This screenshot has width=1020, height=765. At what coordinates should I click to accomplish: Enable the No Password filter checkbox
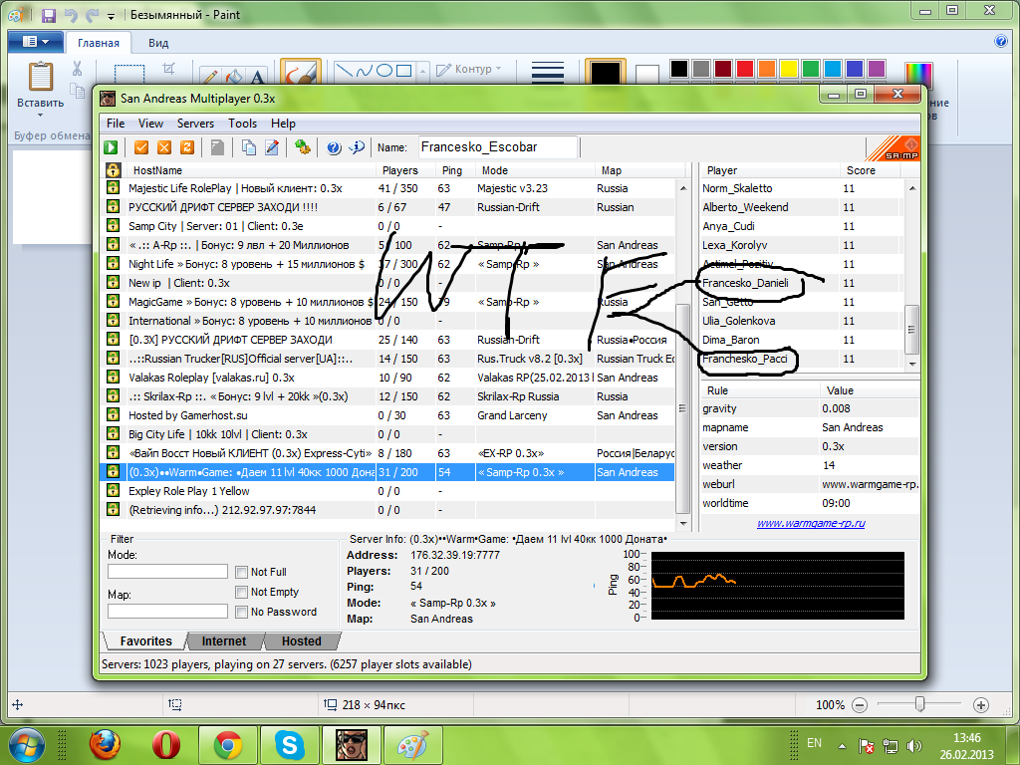click(241, 613)
